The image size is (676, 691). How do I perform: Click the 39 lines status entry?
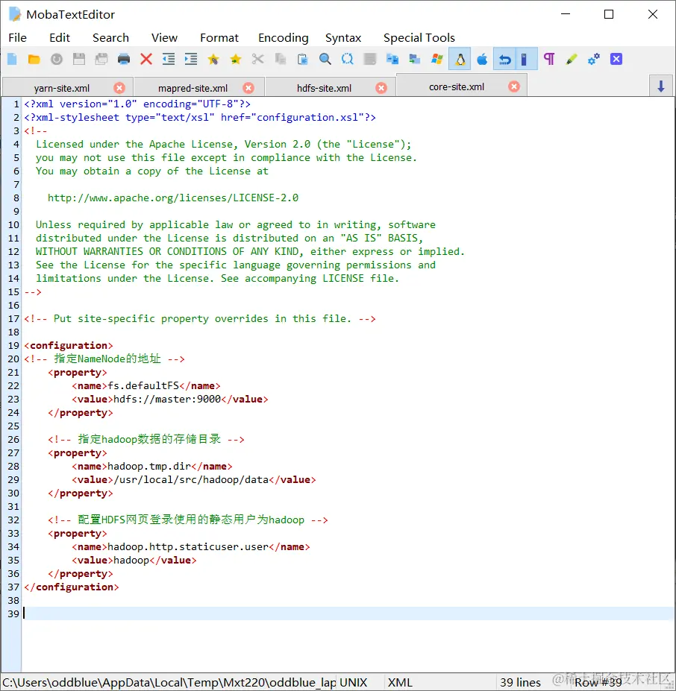pyautogui.click(x=520, y=682)
